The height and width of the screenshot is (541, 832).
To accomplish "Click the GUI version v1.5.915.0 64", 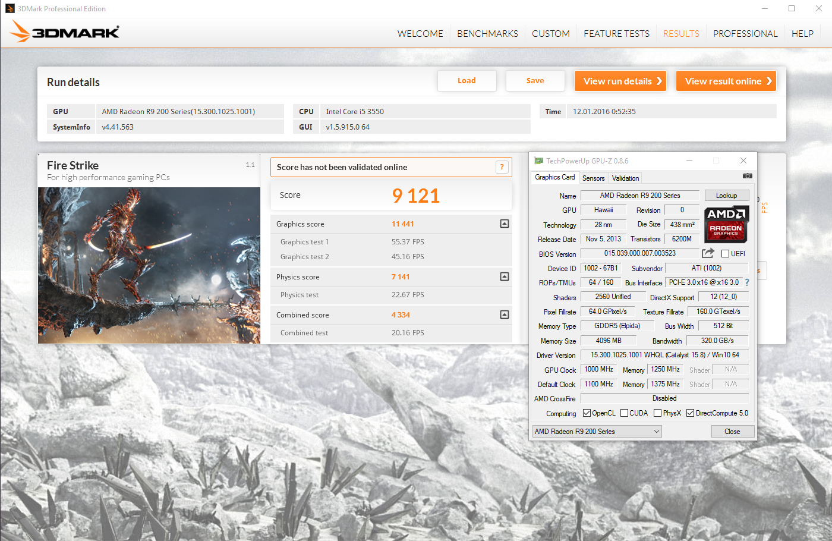I will coord(348,127).
